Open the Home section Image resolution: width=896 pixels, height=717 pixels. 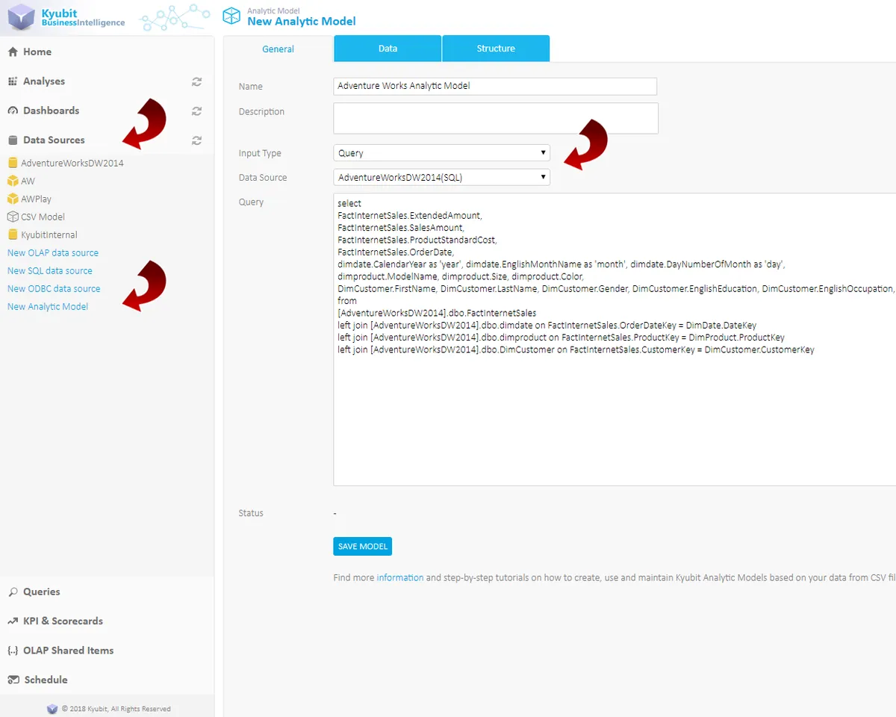[x=37, y=52]
